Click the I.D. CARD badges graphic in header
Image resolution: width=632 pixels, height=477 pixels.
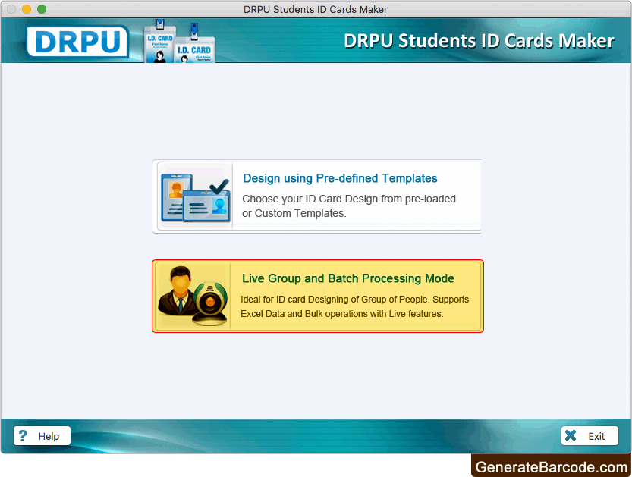[179, 42]
